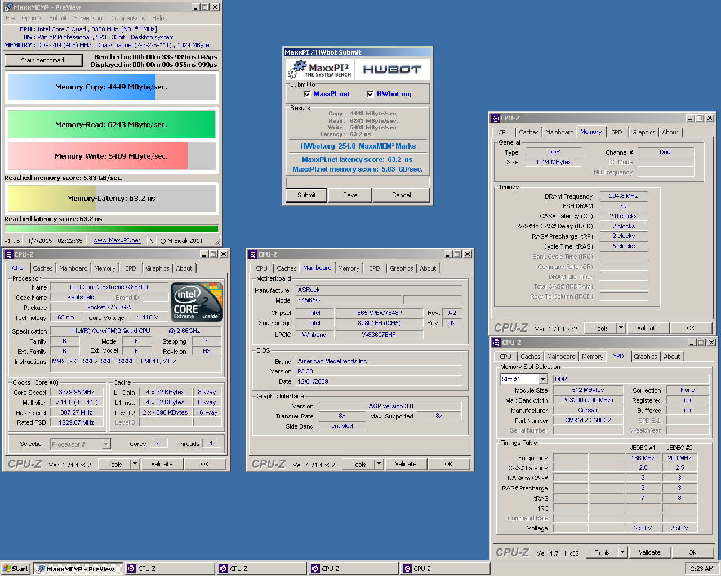Click the LPCIO field W83627EHF
Image resolution: width=721 pixels, height=576 pixels.
(379, 334)
